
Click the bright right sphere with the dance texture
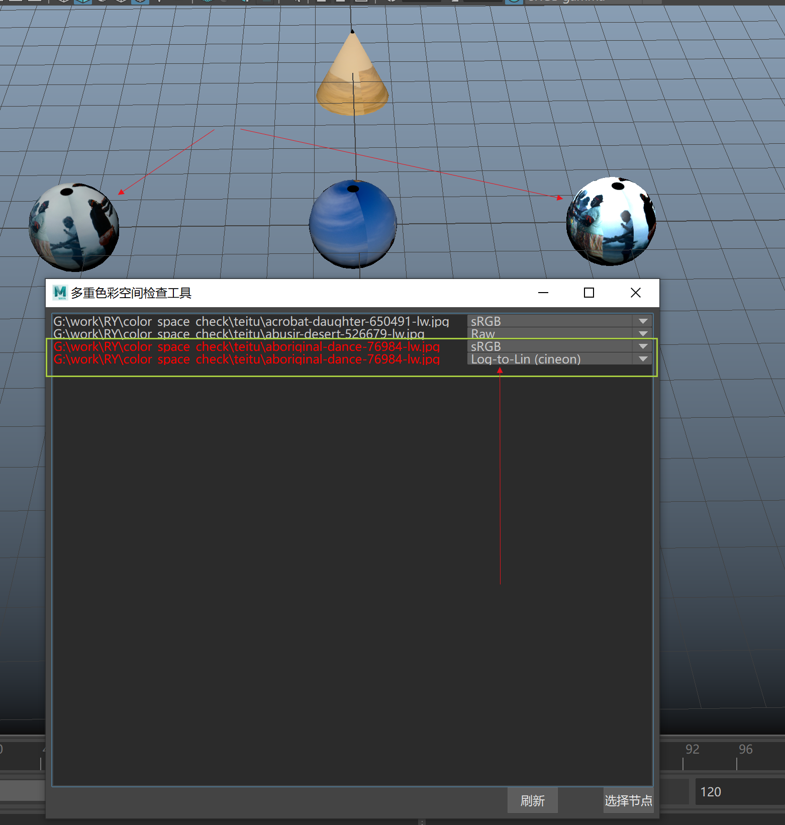(611, 221)
